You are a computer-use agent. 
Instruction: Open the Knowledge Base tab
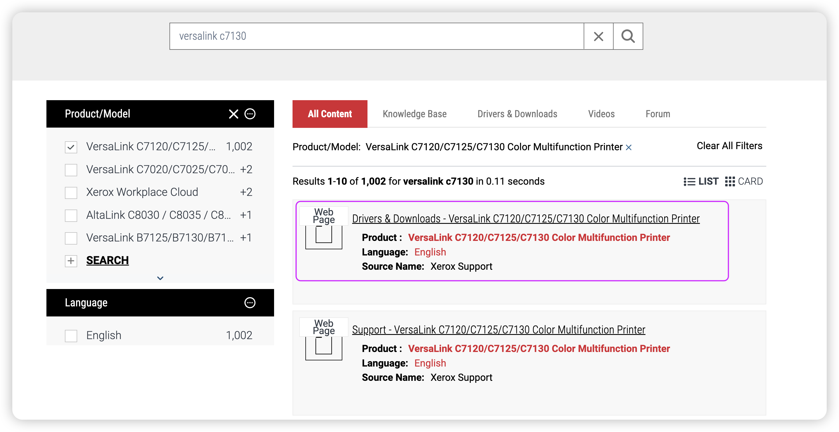(x=414, y=114)
